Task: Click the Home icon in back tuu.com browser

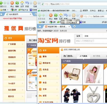Action: coord(22,3)
